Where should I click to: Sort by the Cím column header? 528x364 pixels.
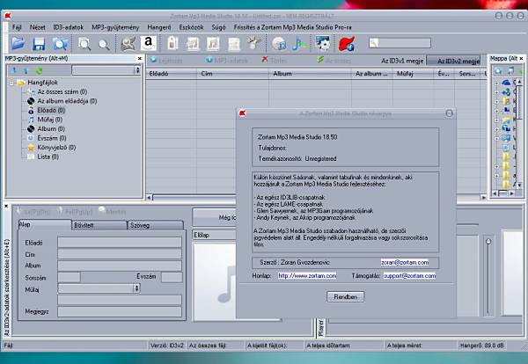coord(232,74)
